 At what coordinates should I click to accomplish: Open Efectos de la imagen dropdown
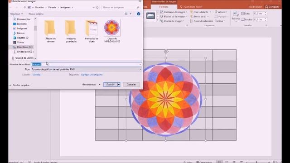tap(174, 16)
